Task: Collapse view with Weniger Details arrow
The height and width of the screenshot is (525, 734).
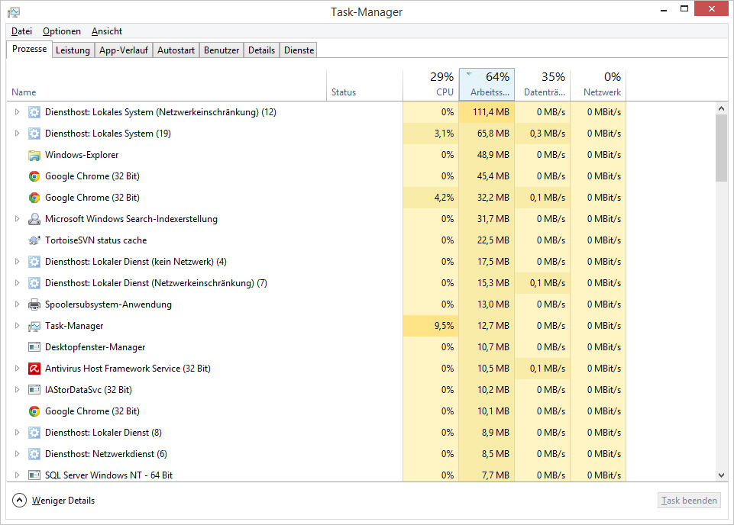Action: pyautogui.click(x=19, y=501)
